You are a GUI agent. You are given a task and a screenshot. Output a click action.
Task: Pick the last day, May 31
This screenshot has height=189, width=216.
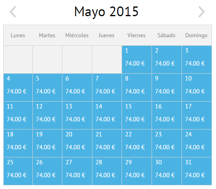[x=197, y=171]
